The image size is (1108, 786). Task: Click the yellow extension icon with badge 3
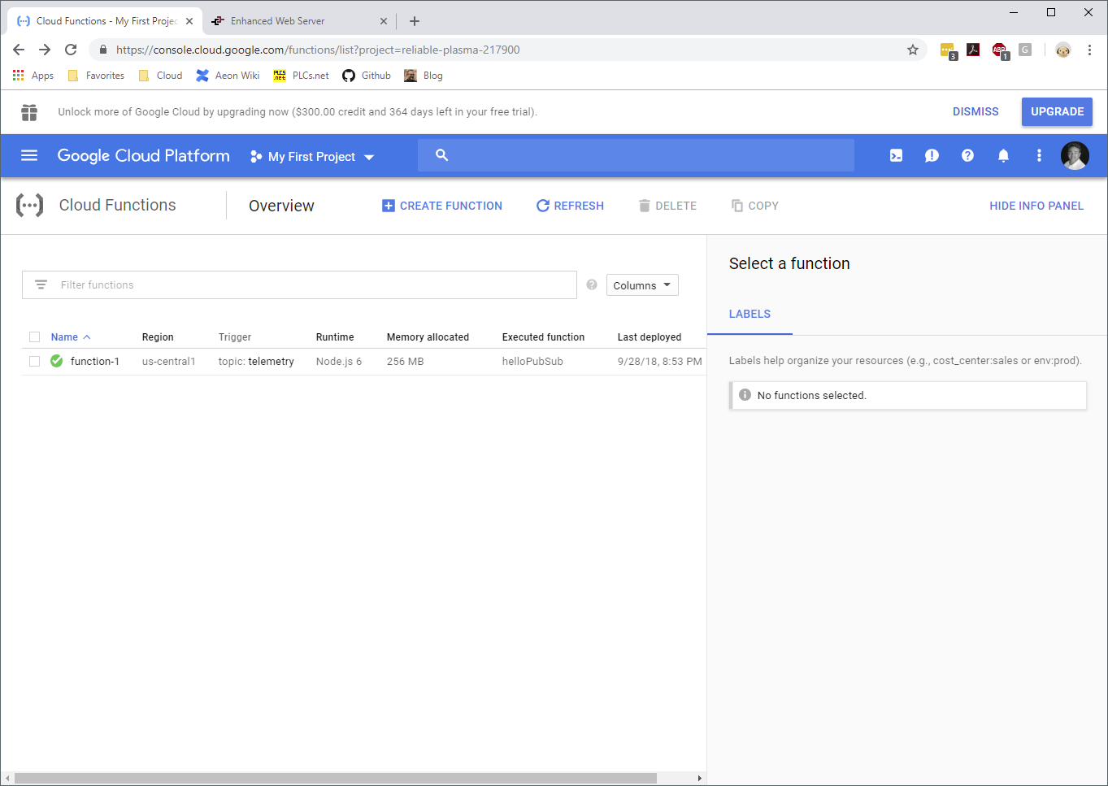pyautogui.click(x=948, y=51)
